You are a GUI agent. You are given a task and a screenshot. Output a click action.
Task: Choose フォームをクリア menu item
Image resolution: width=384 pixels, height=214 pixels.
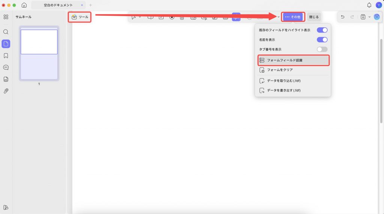coord(293,70)
